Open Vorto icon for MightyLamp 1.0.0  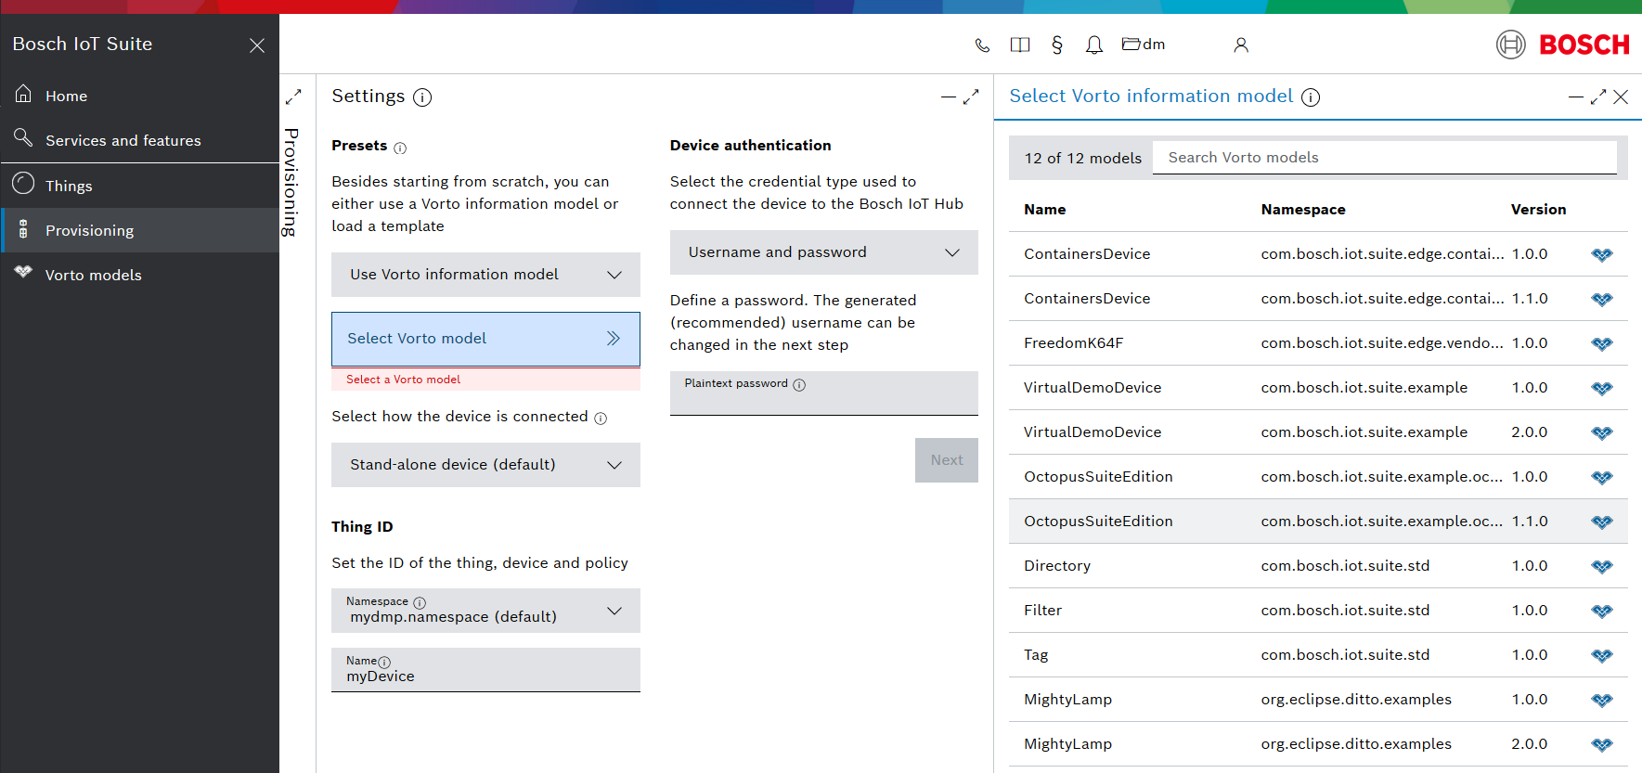click(1602, 700)
